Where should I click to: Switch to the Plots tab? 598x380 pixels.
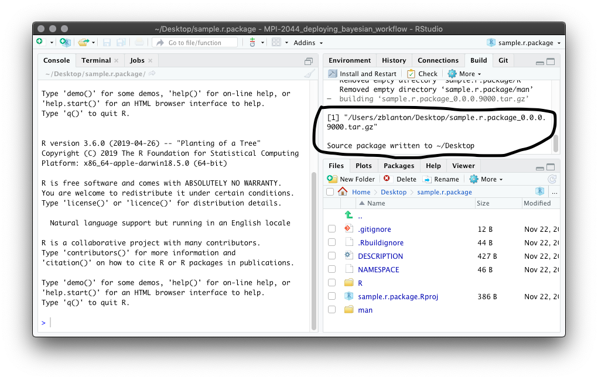pyautogui.click(x=364, y=166)
